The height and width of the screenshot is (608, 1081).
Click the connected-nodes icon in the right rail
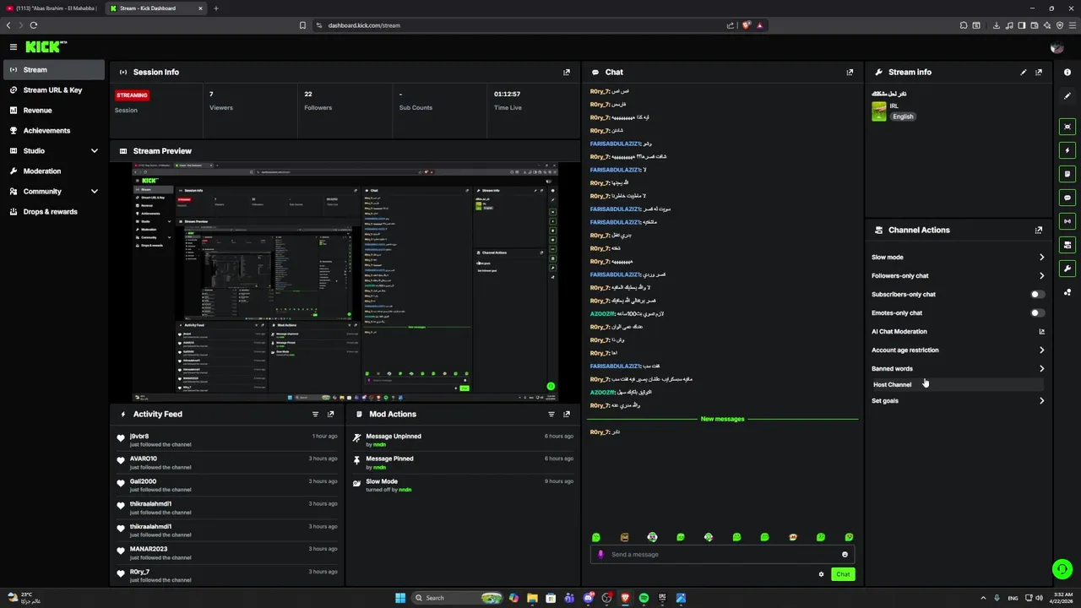click(x=1067, y=292)
